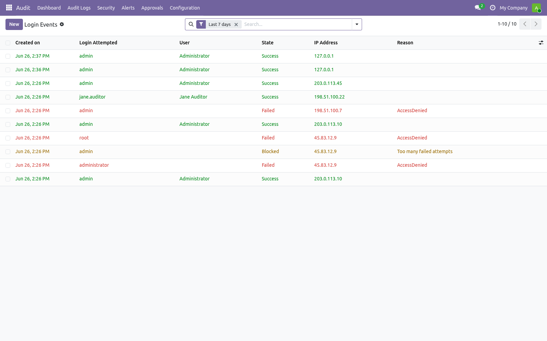Click AccessDenied in the 198.51.100.7 row
The height and width of the screenshot is (341, 547).
point(412,110)
